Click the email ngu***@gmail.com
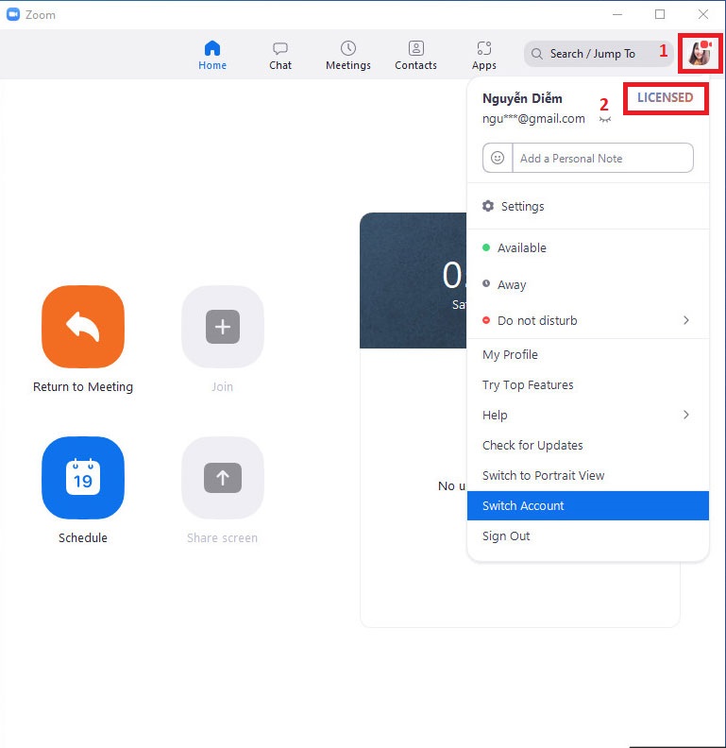Screen dimensions: 726x748 pos(533,119)
